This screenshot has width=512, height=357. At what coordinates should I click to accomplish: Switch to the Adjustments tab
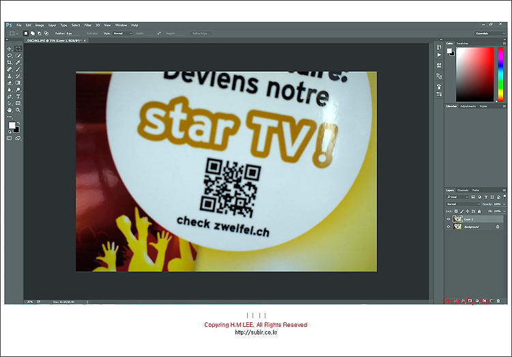click(468, 106)
